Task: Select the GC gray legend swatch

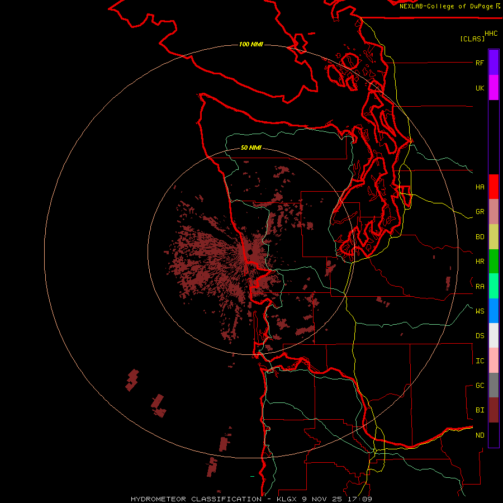Action: pos(493,385)
